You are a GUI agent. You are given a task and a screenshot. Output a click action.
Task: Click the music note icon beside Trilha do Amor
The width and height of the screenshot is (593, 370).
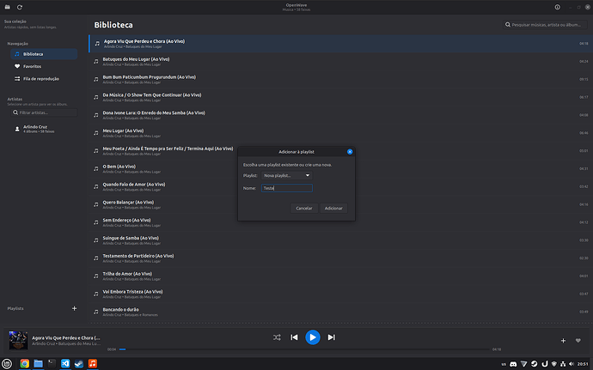point(96,276)
